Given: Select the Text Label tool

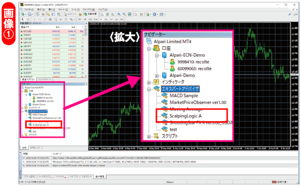Looking at the screenshot, I should coord(66,19).
